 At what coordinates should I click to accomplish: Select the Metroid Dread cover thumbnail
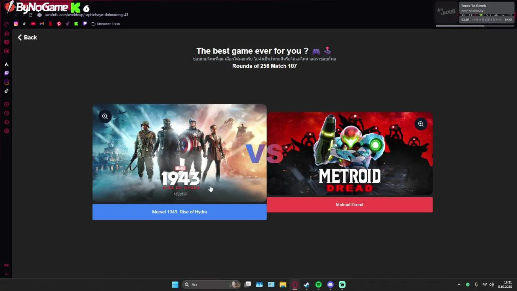[349, 154]
